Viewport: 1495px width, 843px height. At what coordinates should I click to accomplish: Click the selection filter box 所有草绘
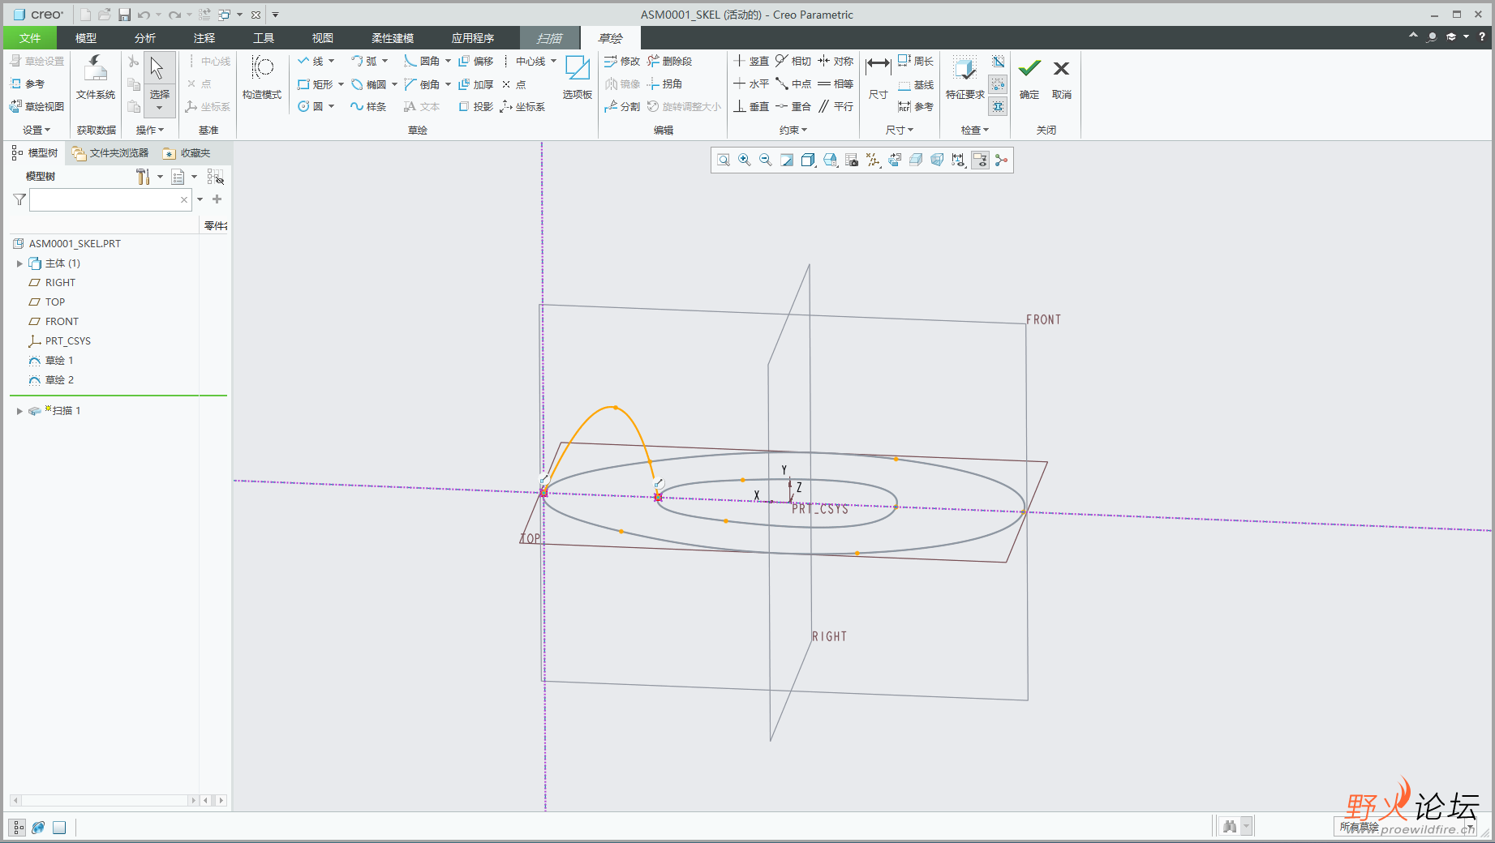1405,827
